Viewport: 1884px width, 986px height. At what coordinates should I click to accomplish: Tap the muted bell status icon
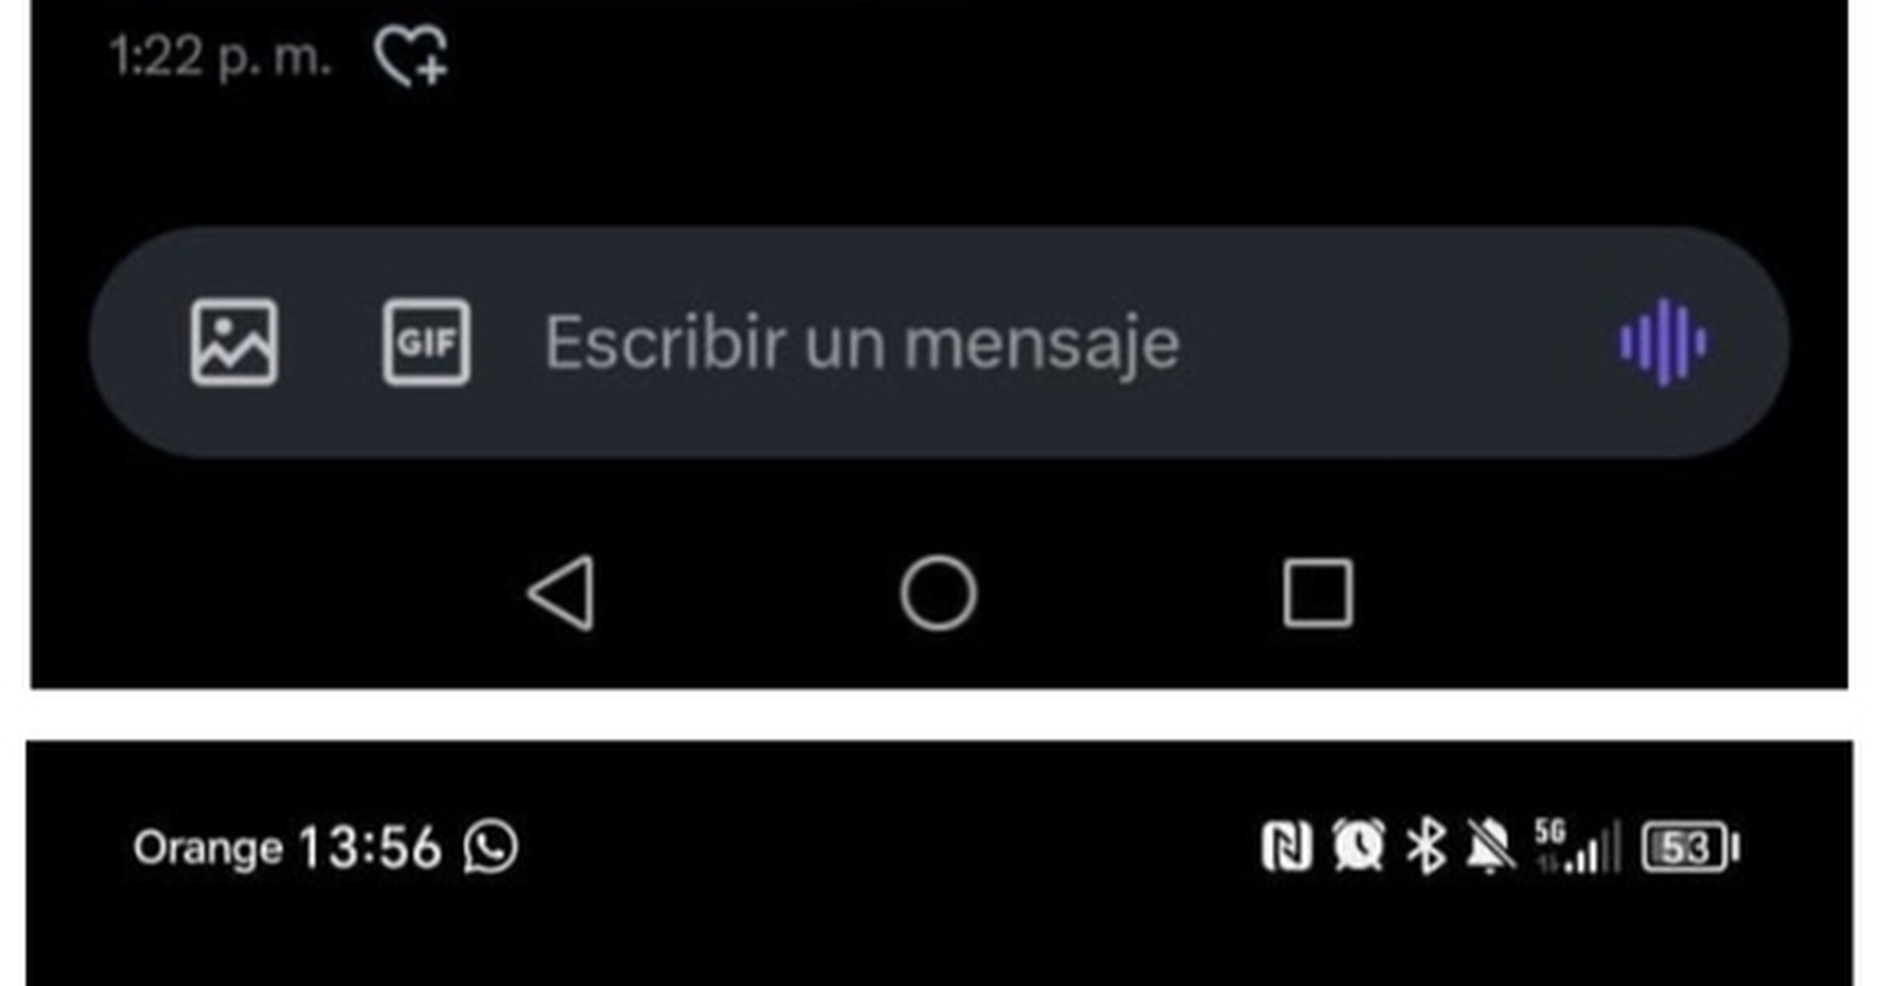1490,846
